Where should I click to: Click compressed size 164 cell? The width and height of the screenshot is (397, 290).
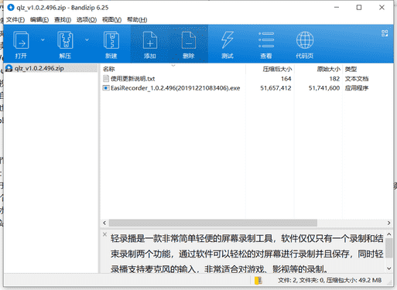(x=286, y=79)
